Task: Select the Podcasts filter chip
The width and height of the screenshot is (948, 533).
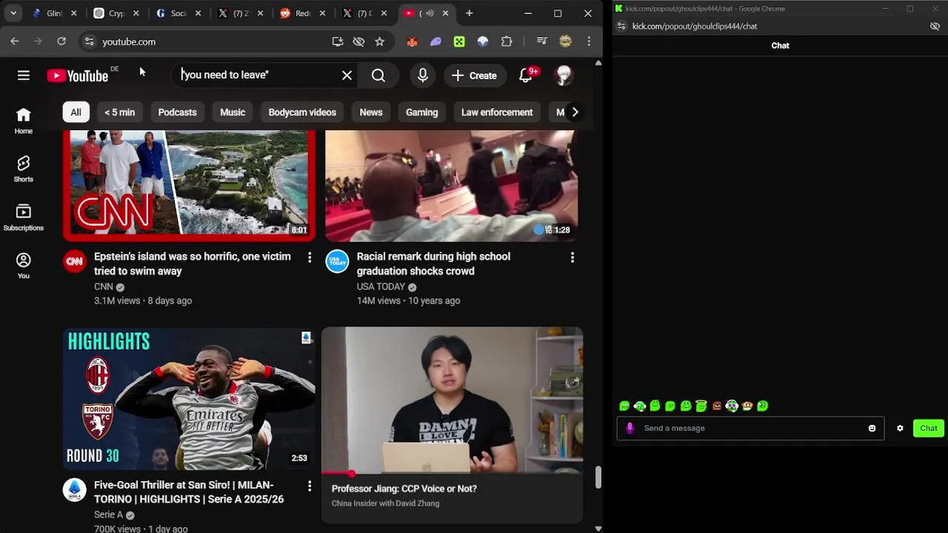Action: [178, 113]
